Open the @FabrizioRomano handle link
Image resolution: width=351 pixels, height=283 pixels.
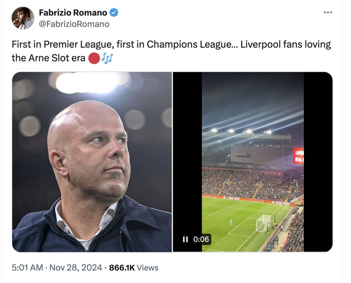(x=74, y=24)
